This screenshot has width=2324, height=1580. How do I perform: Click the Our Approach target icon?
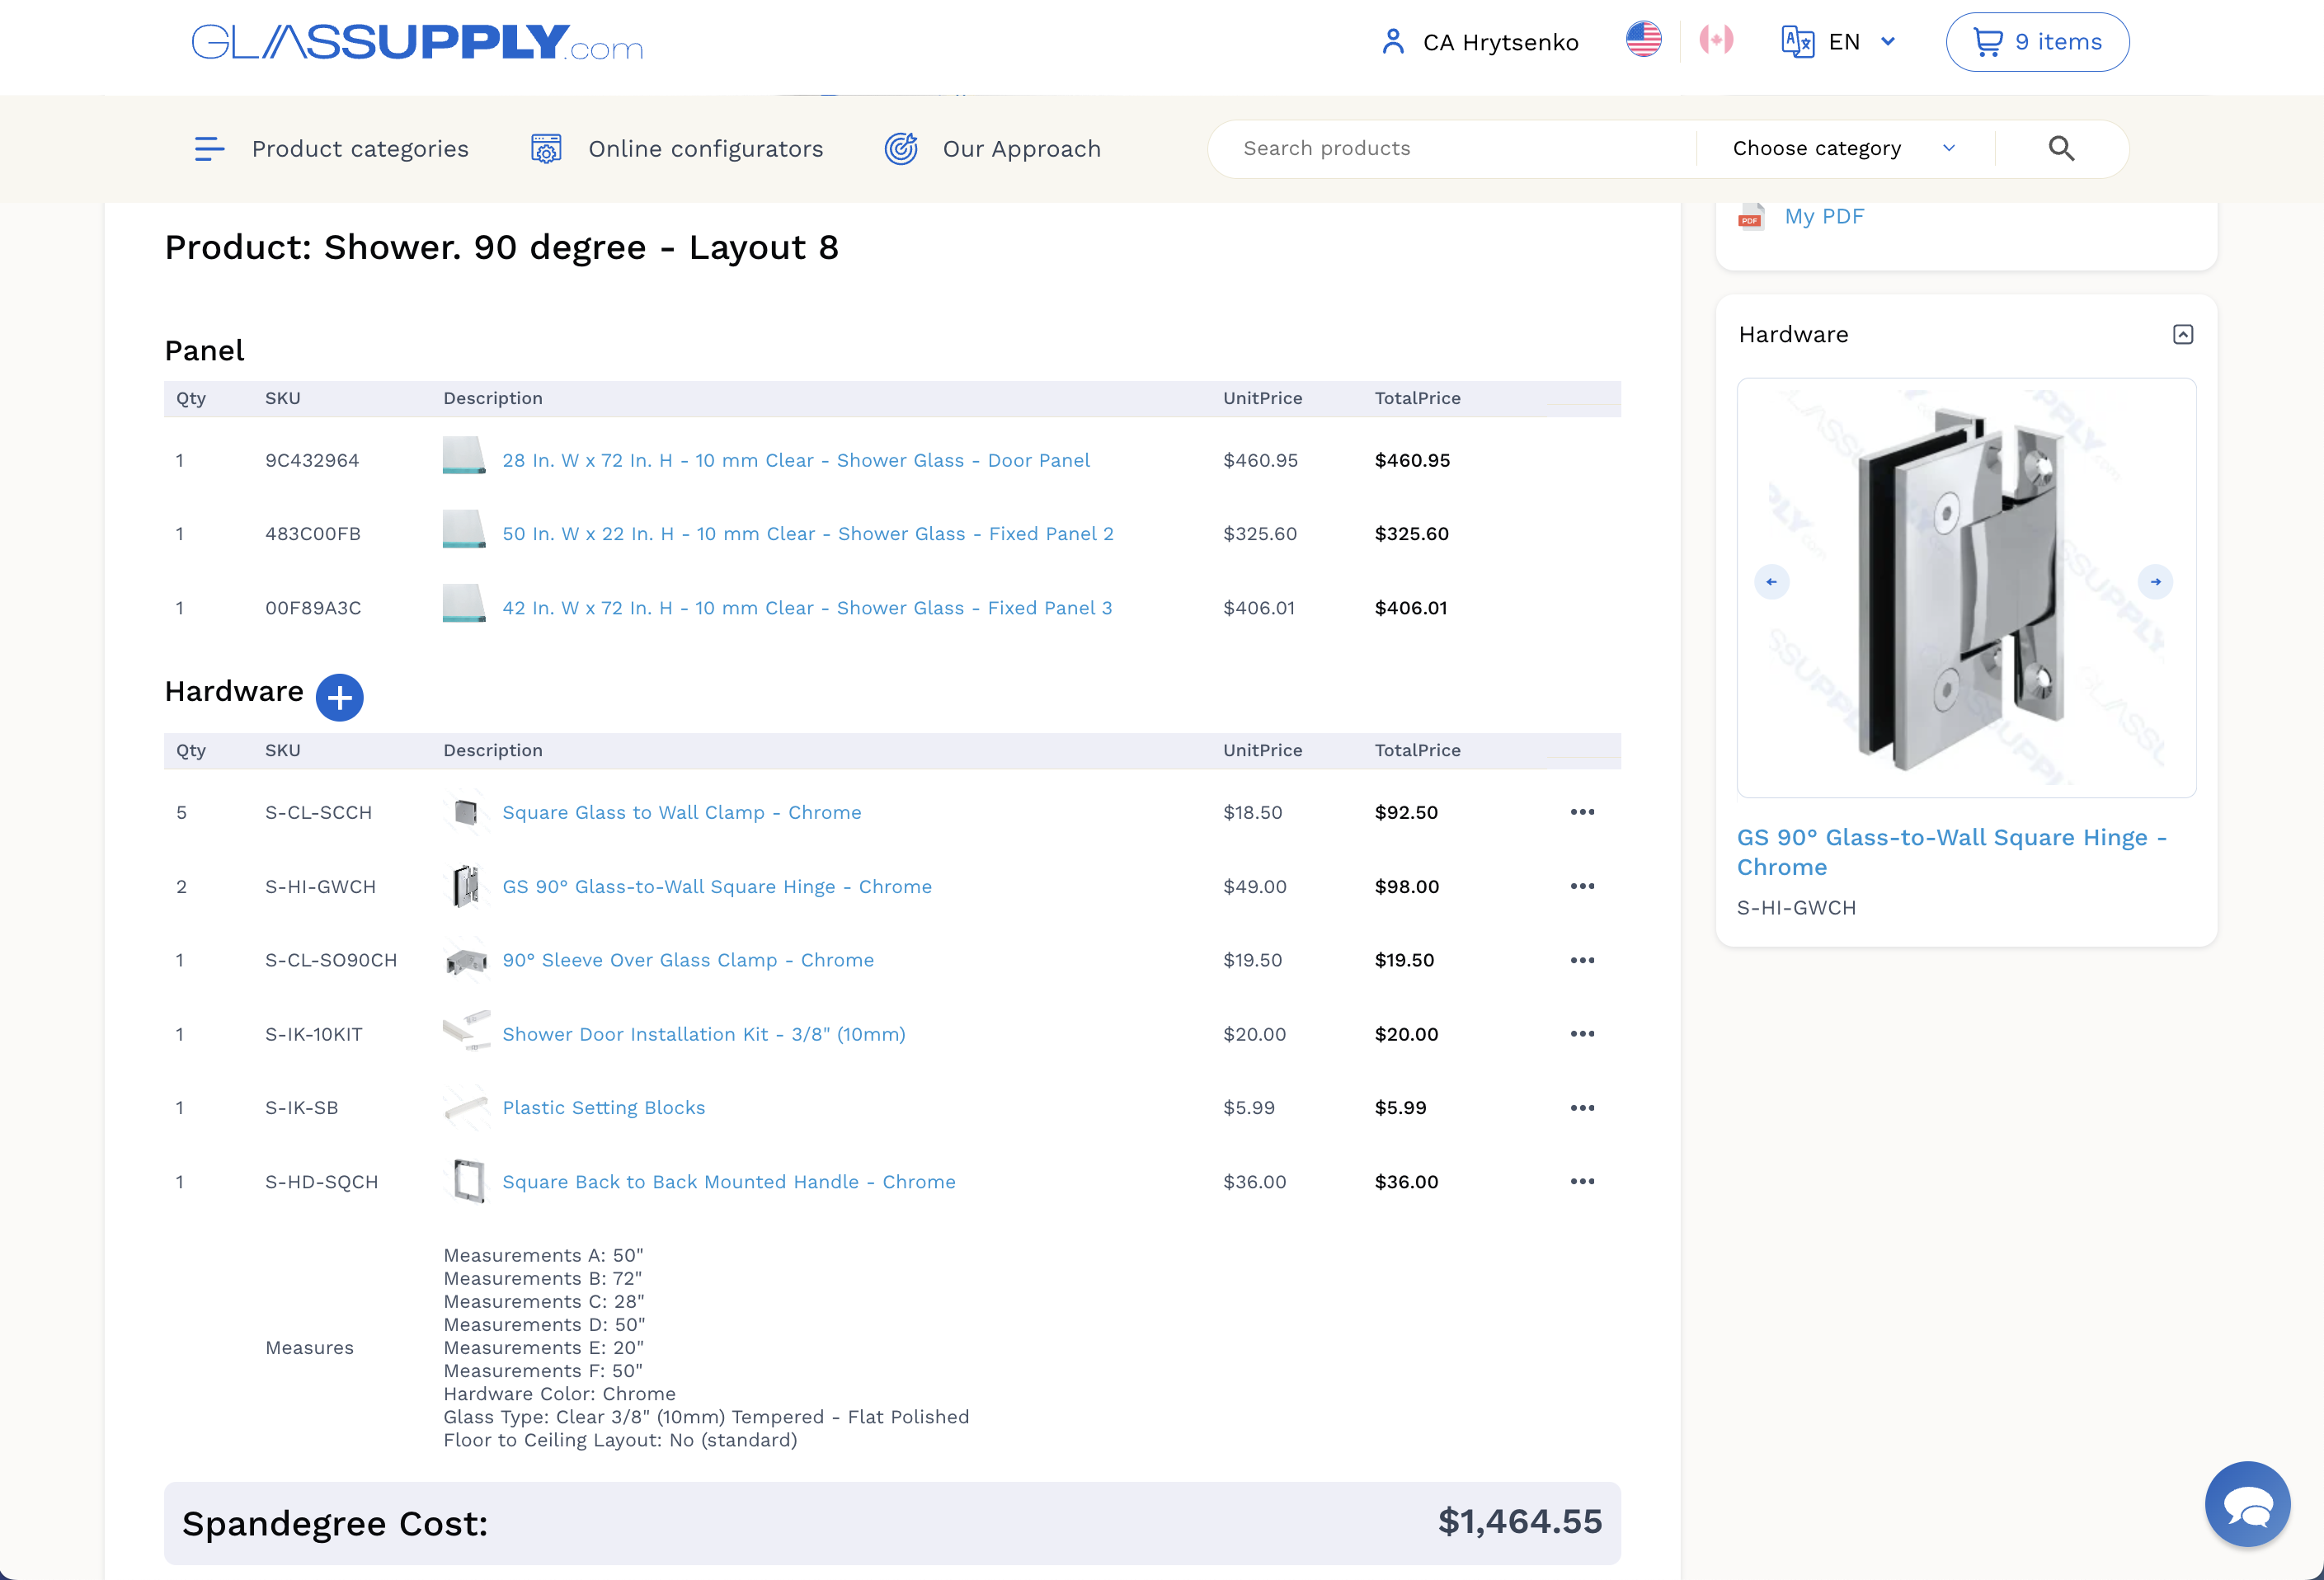tap(901, 149)
